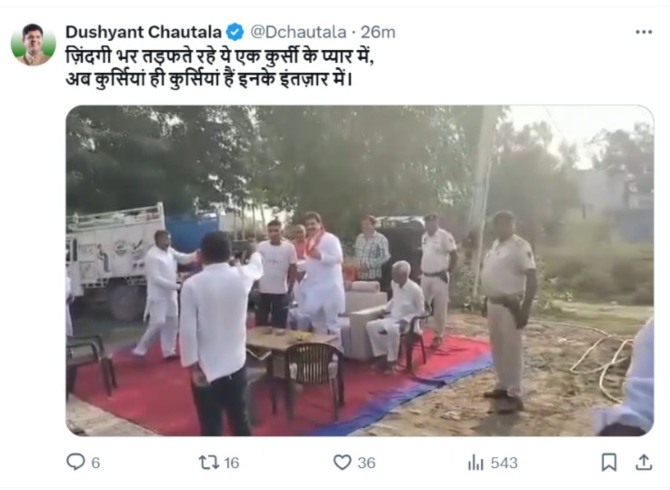Play the embedded tweet video

click(x=360, y=271)
